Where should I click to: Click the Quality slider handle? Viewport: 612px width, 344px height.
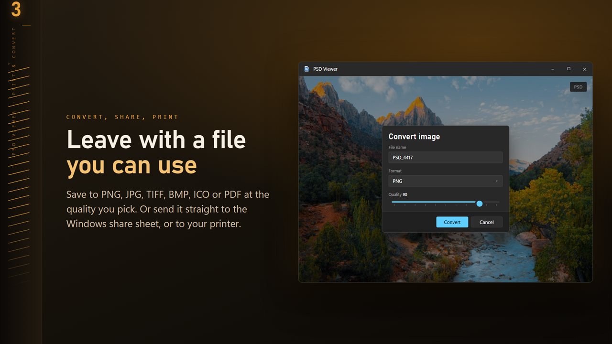(x=480, y=204)
